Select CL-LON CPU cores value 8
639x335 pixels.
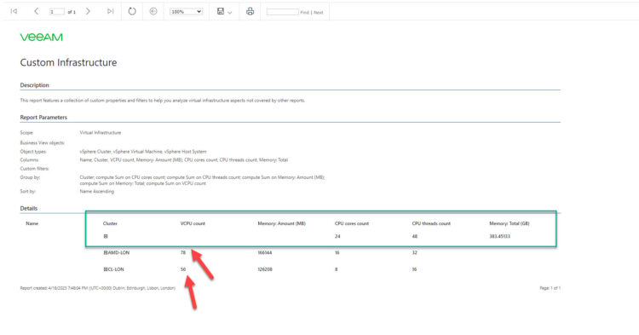click(337, 269)
